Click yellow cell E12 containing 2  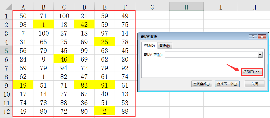tap(105, 111)
